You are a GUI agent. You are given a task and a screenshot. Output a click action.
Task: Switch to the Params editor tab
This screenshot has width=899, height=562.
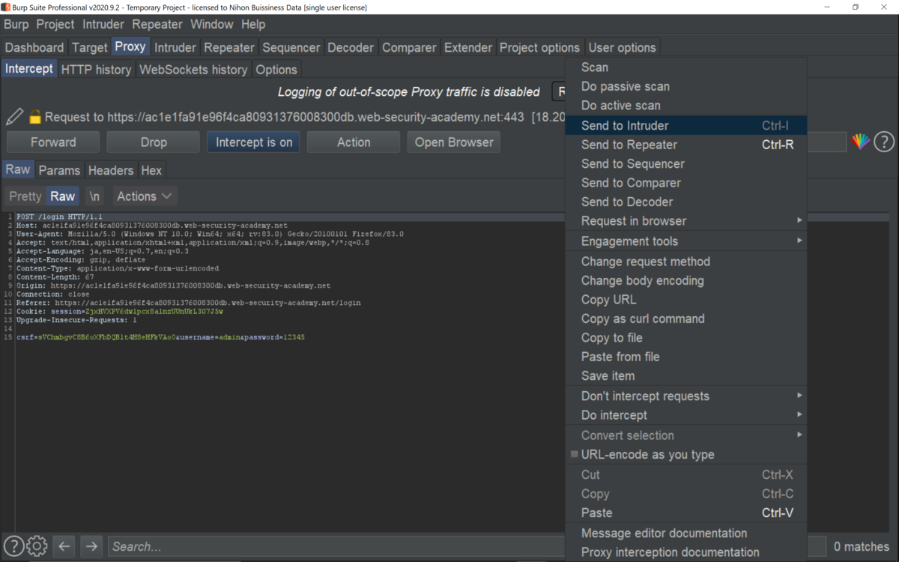(x=59, y=170)
